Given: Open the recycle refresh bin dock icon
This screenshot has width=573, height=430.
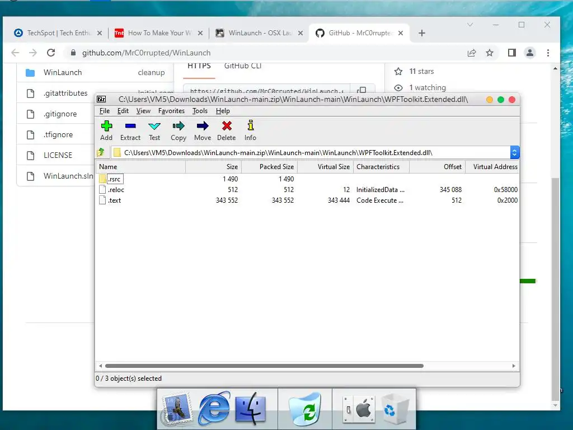Looking at the screenshot, I should pos(305,409).
